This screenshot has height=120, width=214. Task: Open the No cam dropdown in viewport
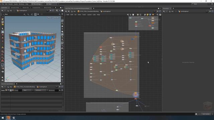pyautogui.click(x=57, y=18)
